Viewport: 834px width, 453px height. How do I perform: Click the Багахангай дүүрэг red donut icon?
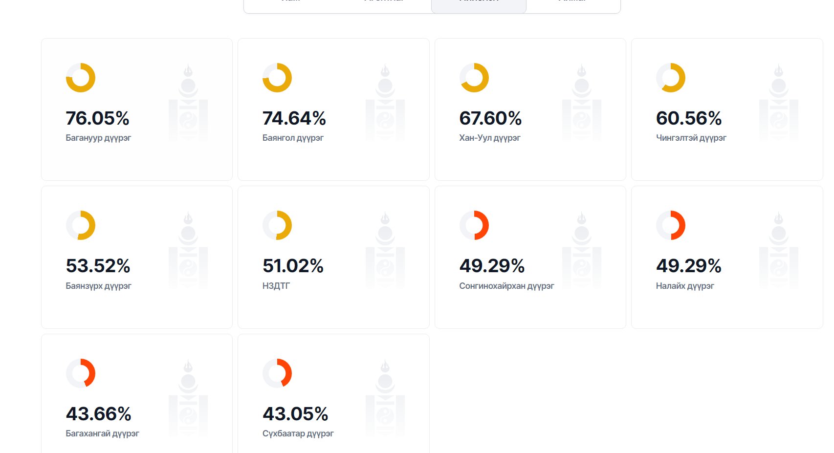[81, 373]
